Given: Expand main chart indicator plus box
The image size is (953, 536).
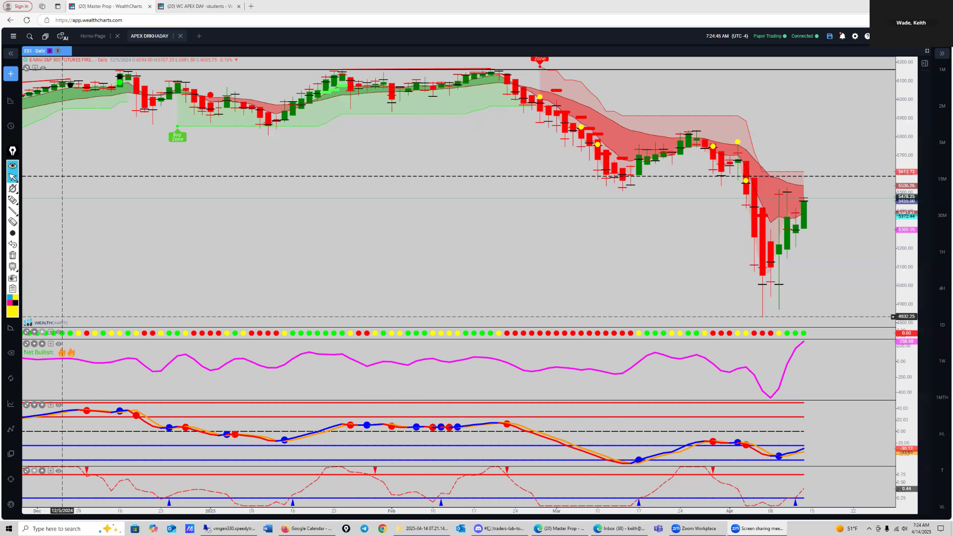Looking at the screenshot, I should click(x=35, y=68).
